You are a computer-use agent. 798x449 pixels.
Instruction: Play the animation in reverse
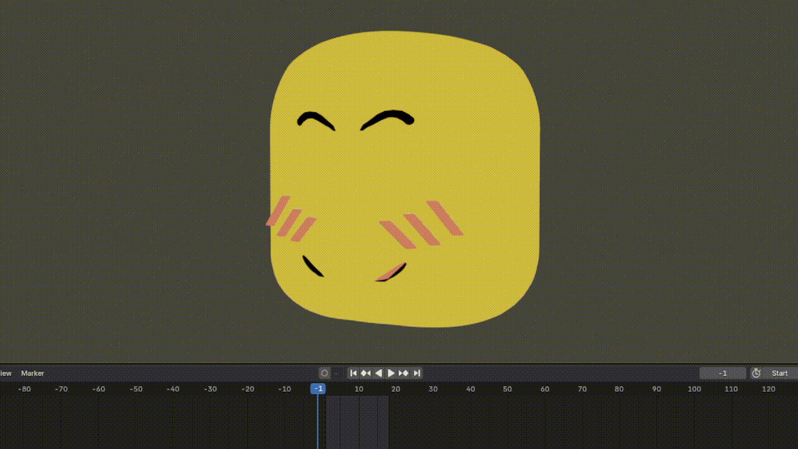pos(378,373)
